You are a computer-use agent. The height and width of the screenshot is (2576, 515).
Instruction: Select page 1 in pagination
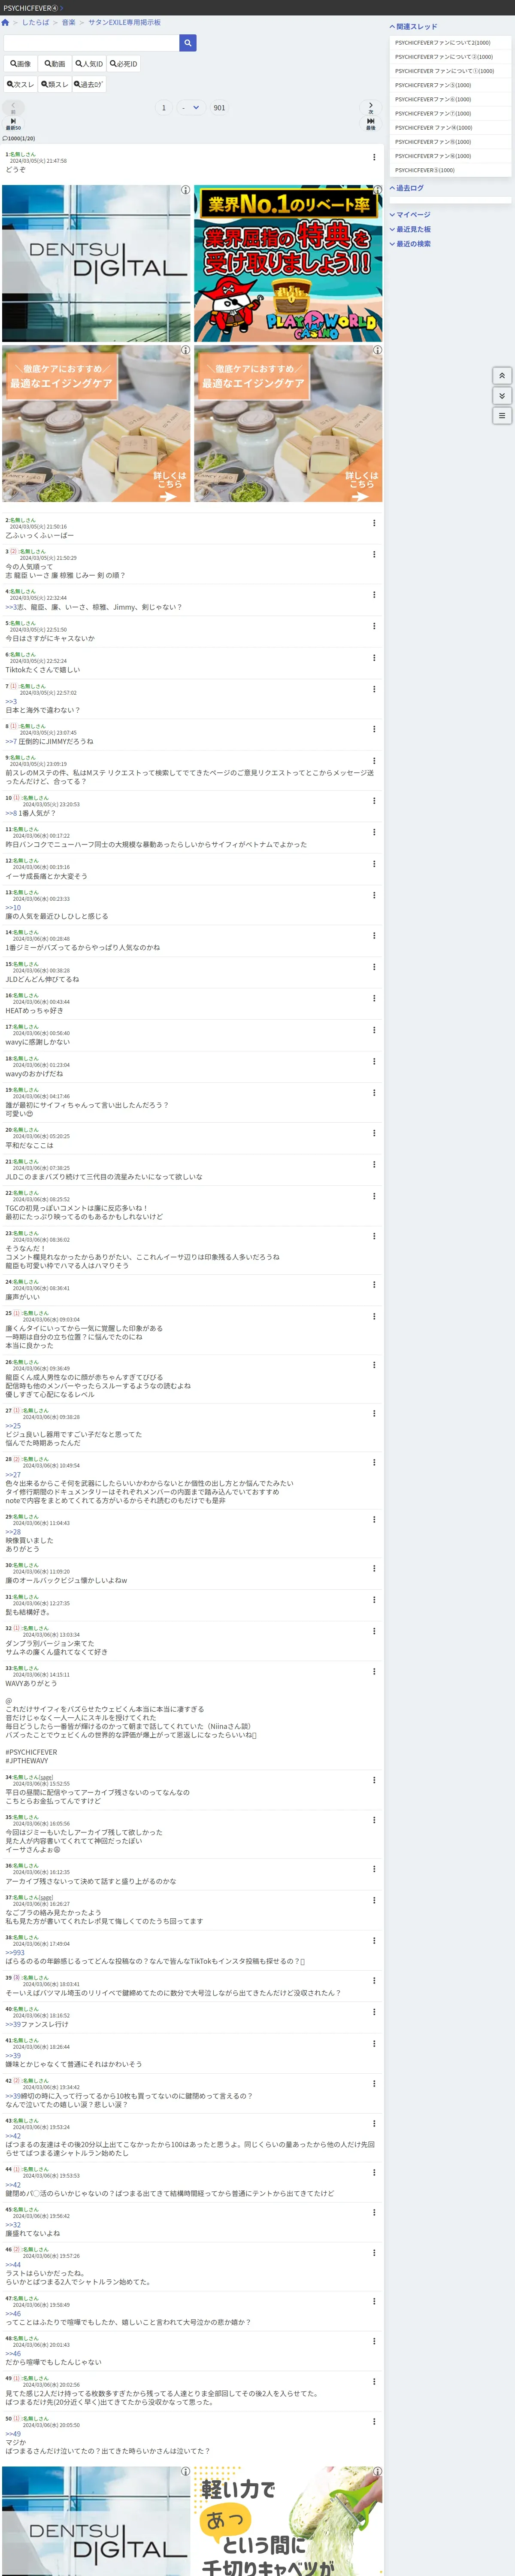[164, 108]
